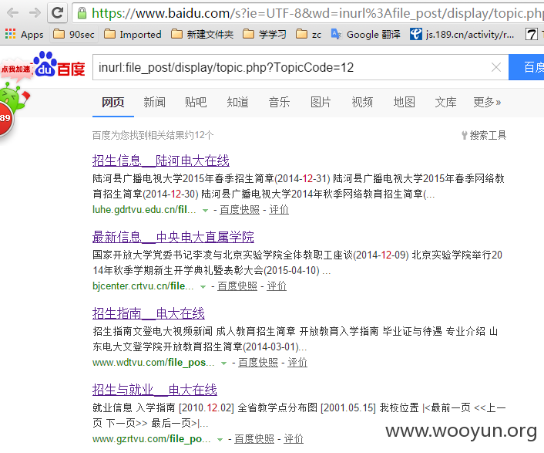Switch to the 图片 tab
Screen dimensions: 544x453
(x=321, y=102)
